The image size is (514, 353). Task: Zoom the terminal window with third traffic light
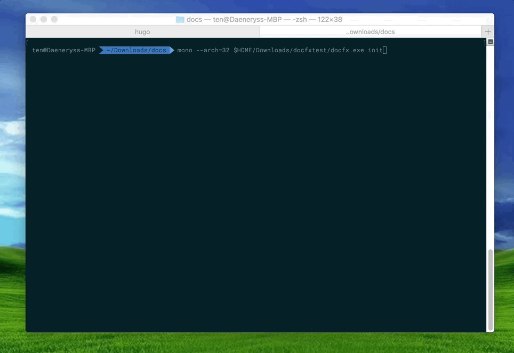tap(54, 19)
